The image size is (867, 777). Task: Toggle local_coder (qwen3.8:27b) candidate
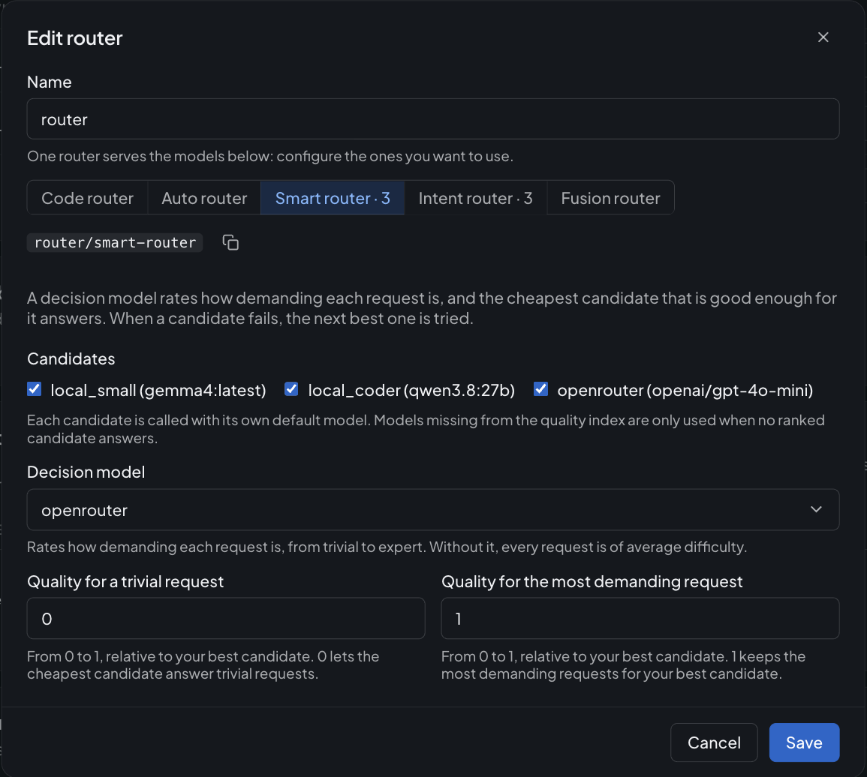click(291, 389)
